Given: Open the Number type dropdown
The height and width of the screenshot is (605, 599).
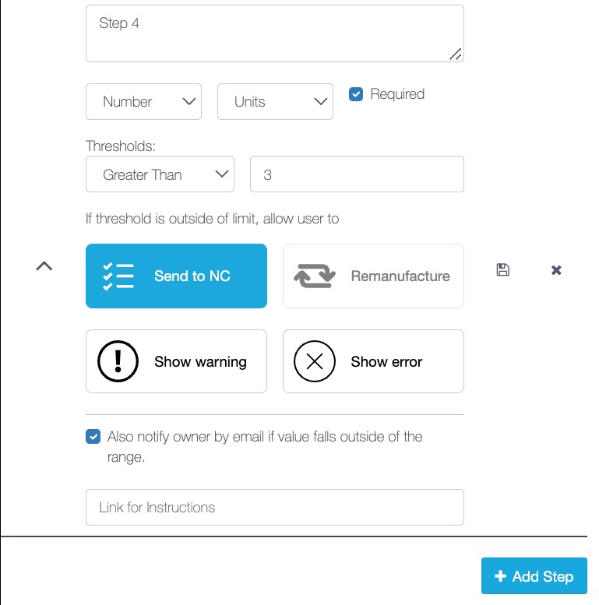Looking at the screenshot, I should 143,101.
